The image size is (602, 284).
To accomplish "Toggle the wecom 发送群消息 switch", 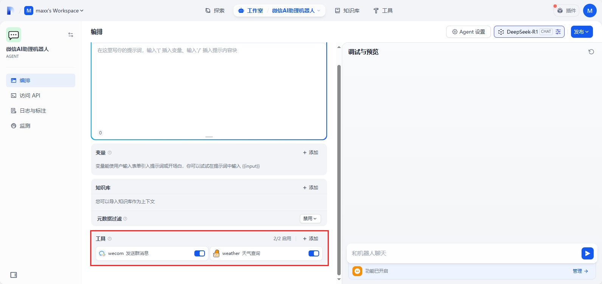I will [200, 253].
